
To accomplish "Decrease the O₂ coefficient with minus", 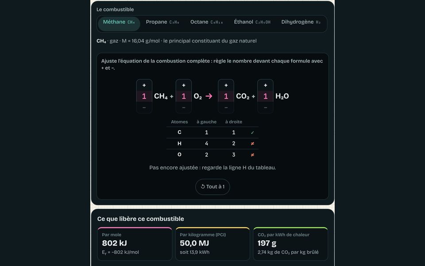I will tap(184, 108).
